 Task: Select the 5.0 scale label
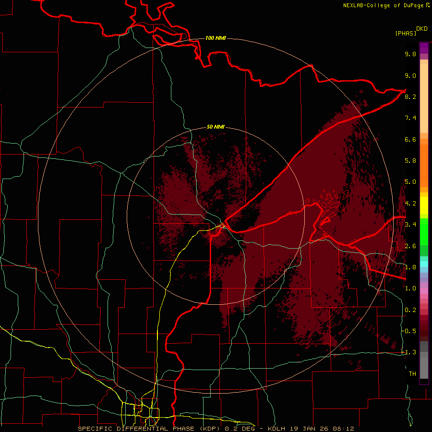410,182
